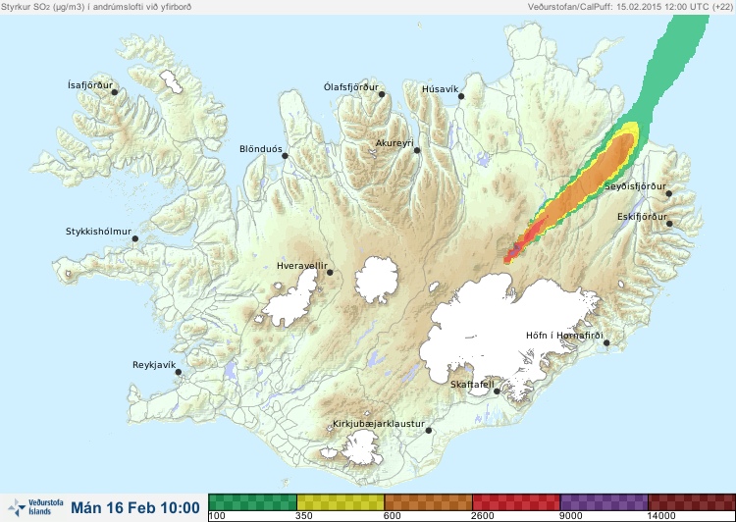Click the 'Stykkishólmur' label text
Image resolution: width=736 pixels, height=522 pixels.
tap(98, 232)
